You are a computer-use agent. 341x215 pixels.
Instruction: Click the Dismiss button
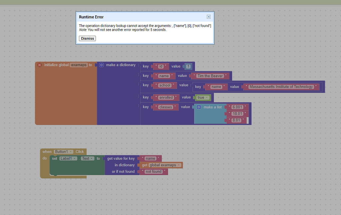(x=87, y=38)
